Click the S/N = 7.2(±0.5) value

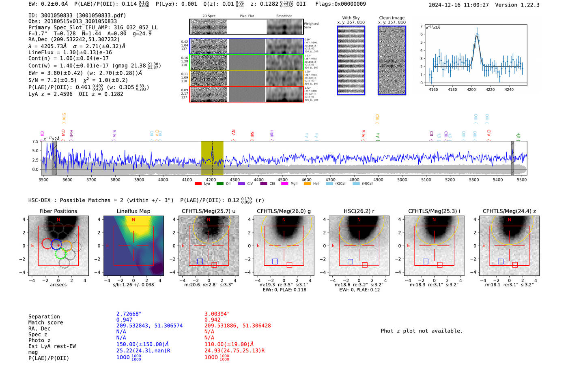pos(52,80)
